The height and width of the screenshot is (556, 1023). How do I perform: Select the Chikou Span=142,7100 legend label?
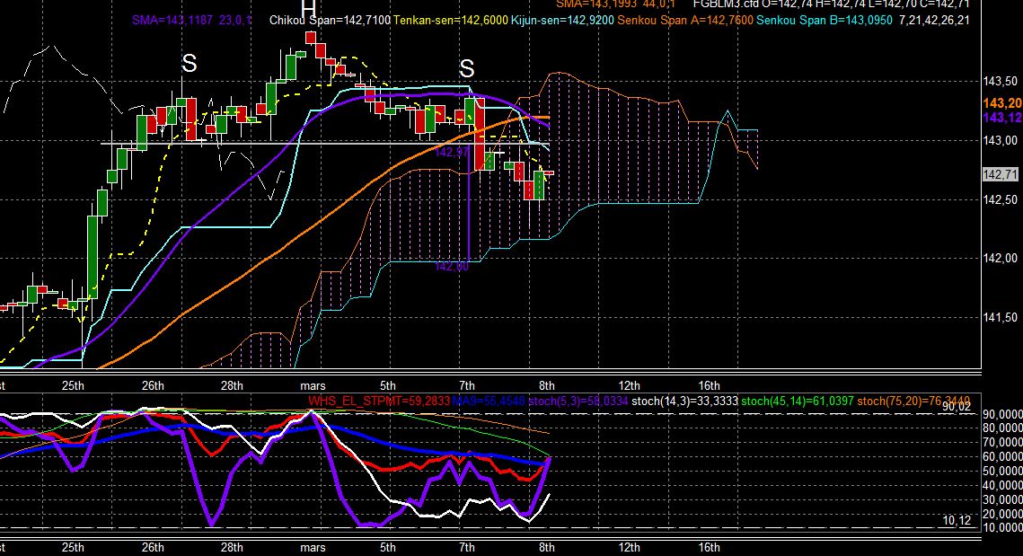click(x=330, y=21)
